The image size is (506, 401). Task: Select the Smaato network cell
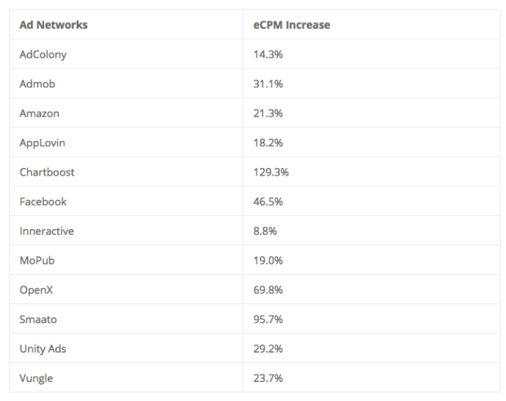[x=39, y=319]
